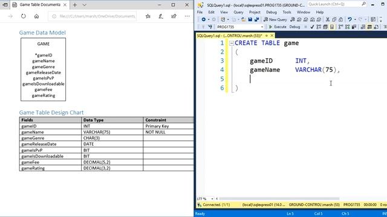Viewport: 387px width, 217px height.
Task: Click the Execute green play button
Action: coord(278,27)
